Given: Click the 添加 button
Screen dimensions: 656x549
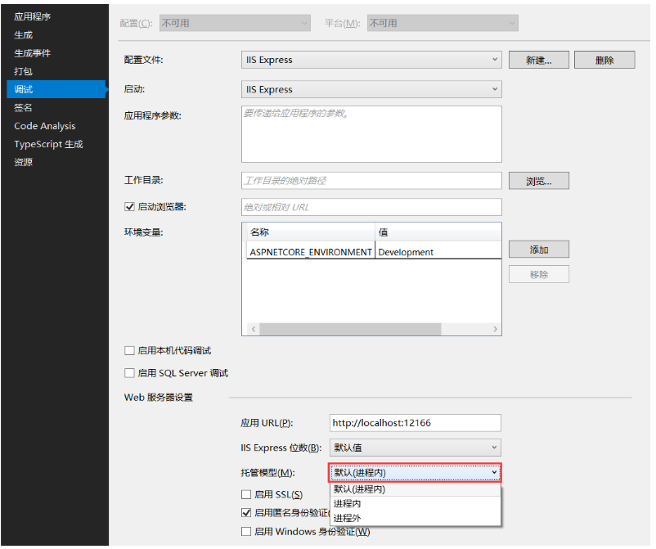Looking at the screenshot, I should click(539, 250).
